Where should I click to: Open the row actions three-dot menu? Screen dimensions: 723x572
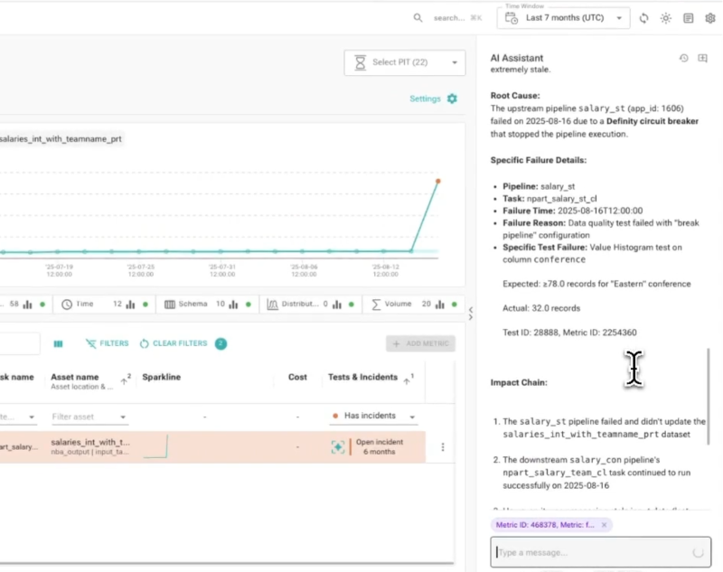coord(443,447)
